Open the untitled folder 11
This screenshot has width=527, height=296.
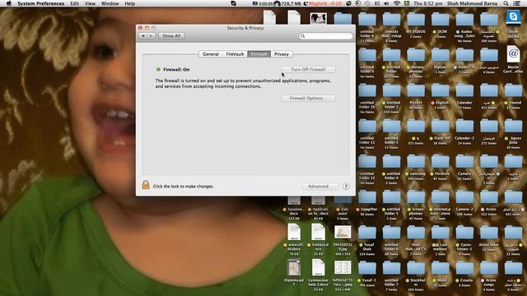367,126
